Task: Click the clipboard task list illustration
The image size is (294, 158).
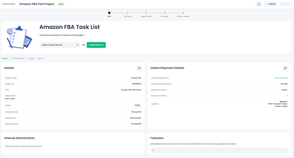Action: (x=19, y=37)
